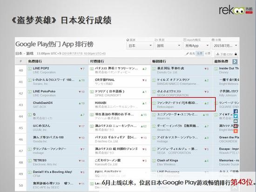
Task: Click the globe icon beside 国家
Action: [x=128, y=40]
